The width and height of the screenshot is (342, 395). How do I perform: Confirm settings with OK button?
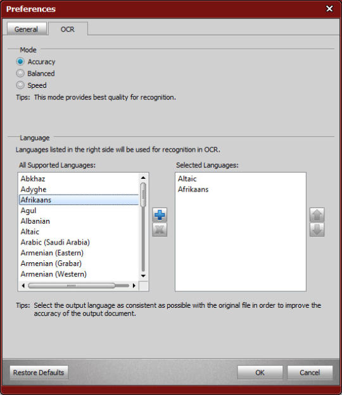[x=260, y=372]
